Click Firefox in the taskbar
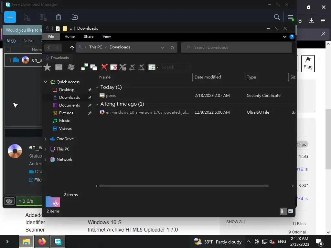The width and height of the screenshot is (331, 248). coord(42,241)
